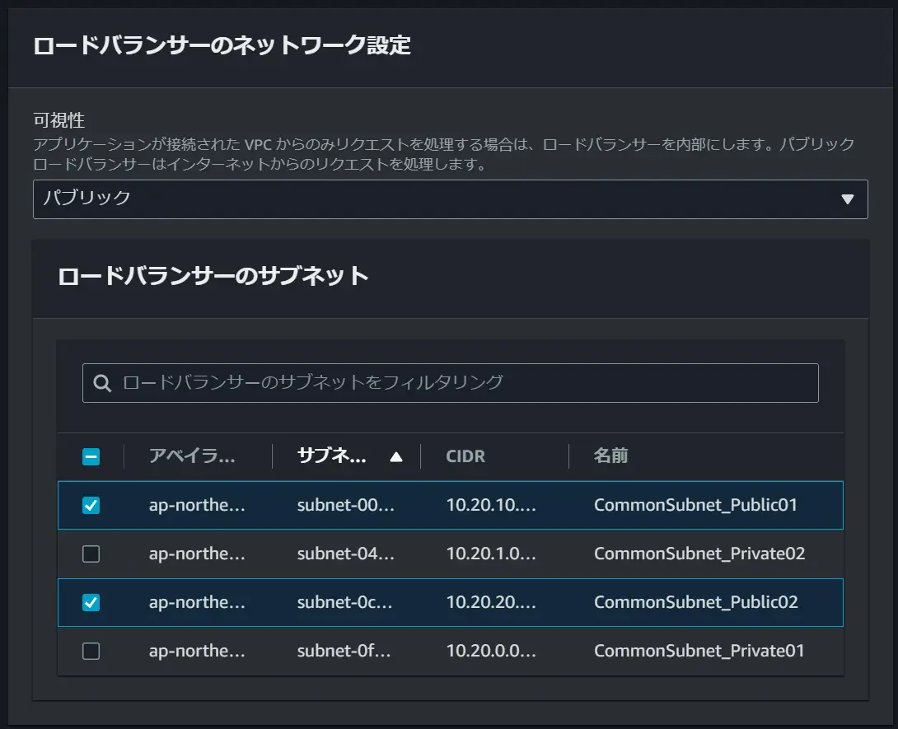Click the search magnifier icon in subnet filter
This screenshot has height=729, width=898.
102,383
